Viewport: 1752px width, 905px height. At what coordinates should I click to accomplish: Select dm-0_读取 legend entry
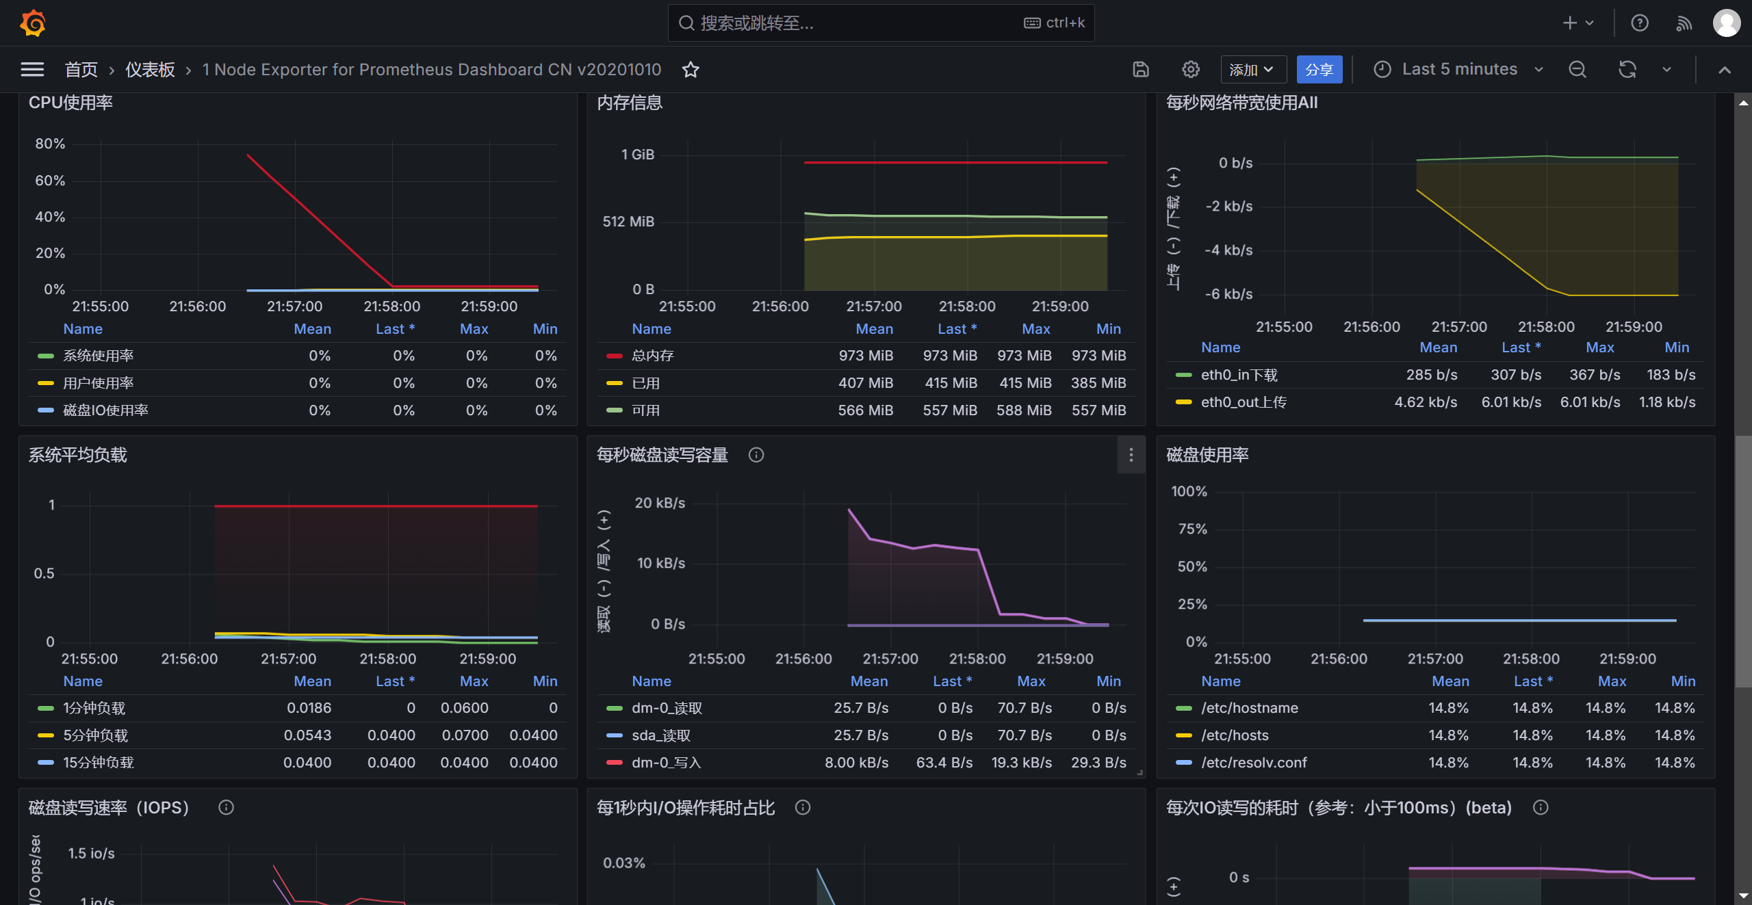tap(667, 708)
